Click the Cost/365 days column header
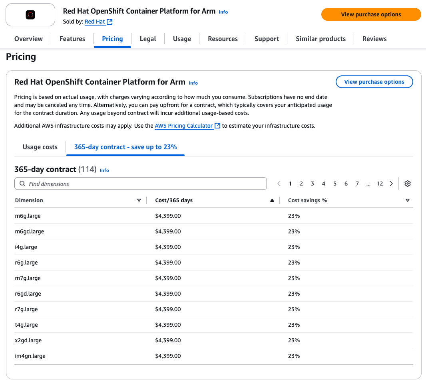Image resolution: width=426 pixels, height=383 pixels. (x=174, y=200)
